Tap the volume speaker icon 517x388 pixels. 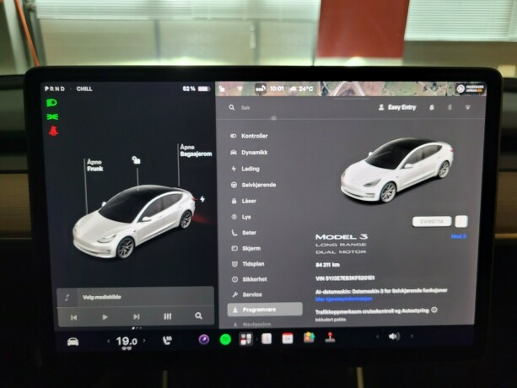[394, 337]
